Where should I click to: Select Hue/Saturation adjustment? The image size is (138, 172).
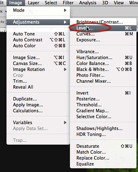103,58
